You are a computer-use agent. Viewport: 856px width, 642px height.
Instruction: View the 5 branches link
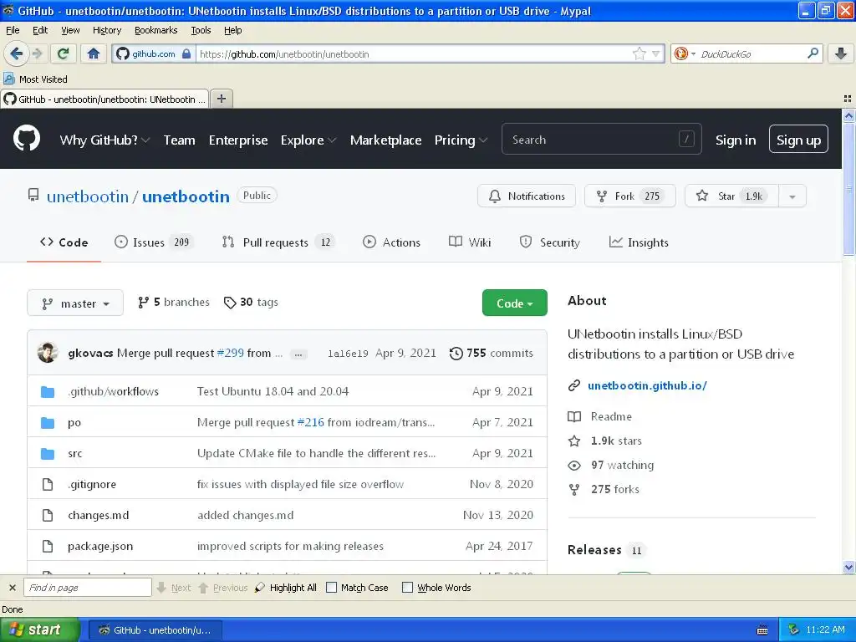click(x=174, y=302)
